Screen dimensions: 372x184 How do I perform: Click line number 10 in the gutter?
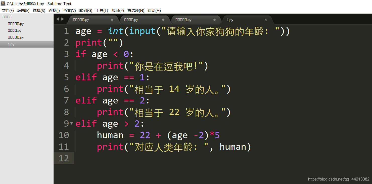64,135
